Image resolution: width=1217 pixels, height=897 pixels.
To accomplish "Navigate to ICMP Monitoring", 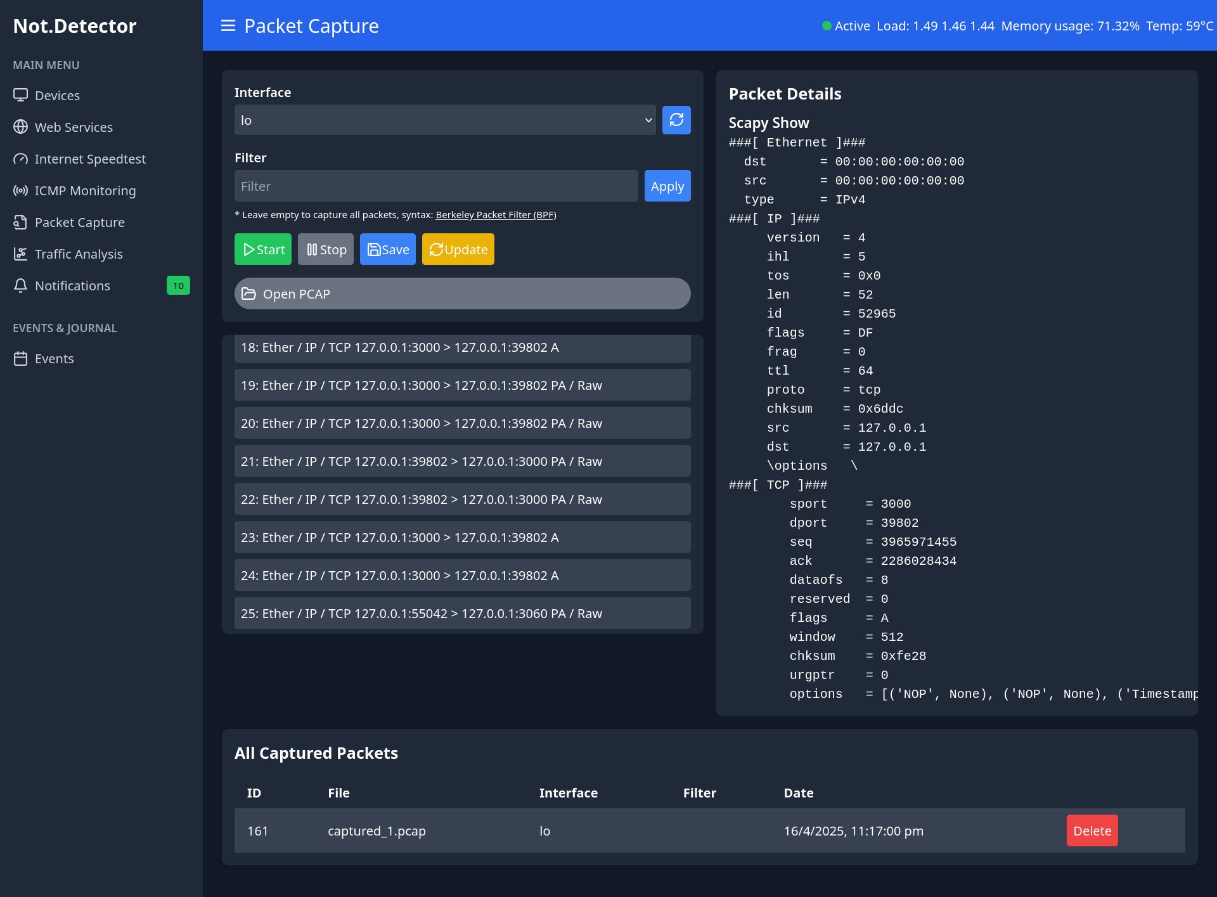I will tap(101, 190).
